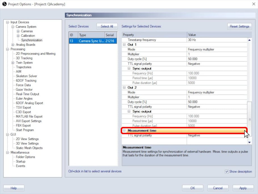The height and width of the screenshot is (194, 258).
Task: Disable the Show description checkbox
Action: [x=226, y=172]
